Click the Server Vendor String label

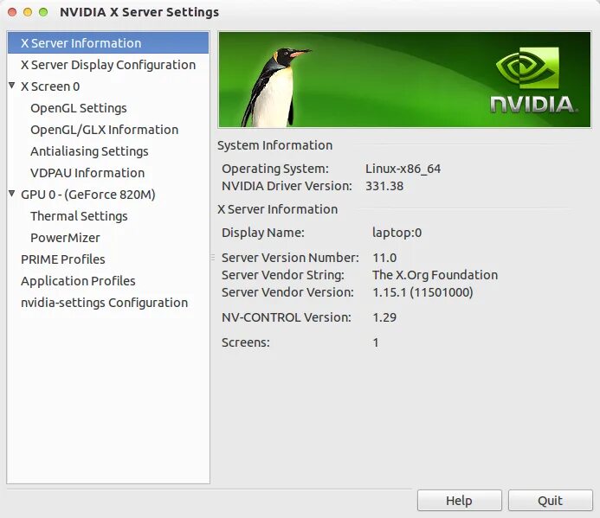point(283,275)
